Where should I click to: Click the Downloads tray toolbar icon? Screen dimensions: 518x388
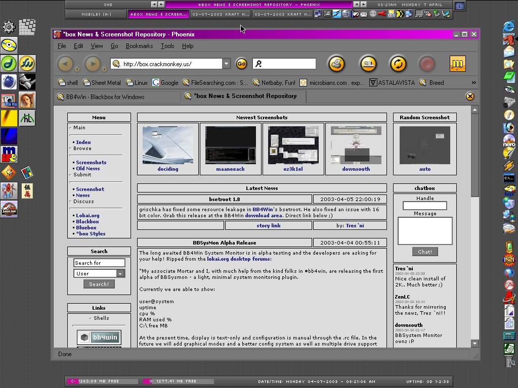pyautogui.click(x=368, y=64)
